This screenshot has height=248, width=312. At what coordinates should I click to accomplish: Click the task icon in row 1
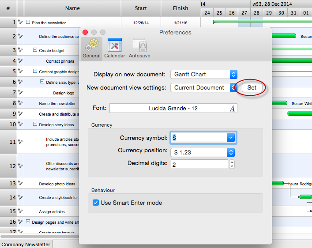coord(20,22)
